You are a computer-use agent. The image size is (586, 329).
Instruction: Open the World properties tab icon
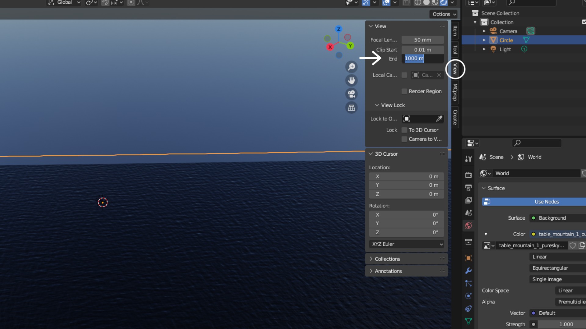coord(468,226)
